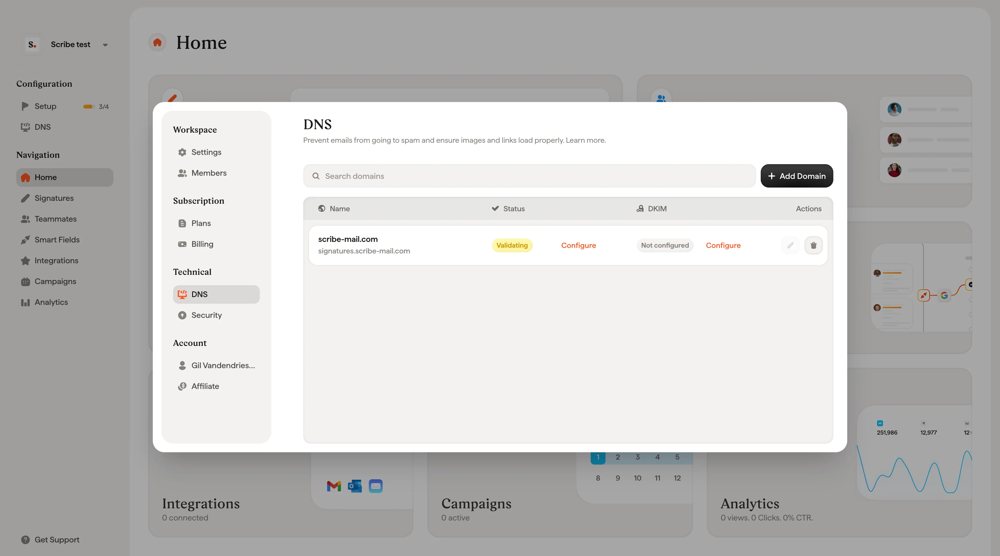The width and height of the screenshot is (1000, 556).
Task: Click the Members people icon in modal
Action: pyautogui.click(x=182, y=173)
